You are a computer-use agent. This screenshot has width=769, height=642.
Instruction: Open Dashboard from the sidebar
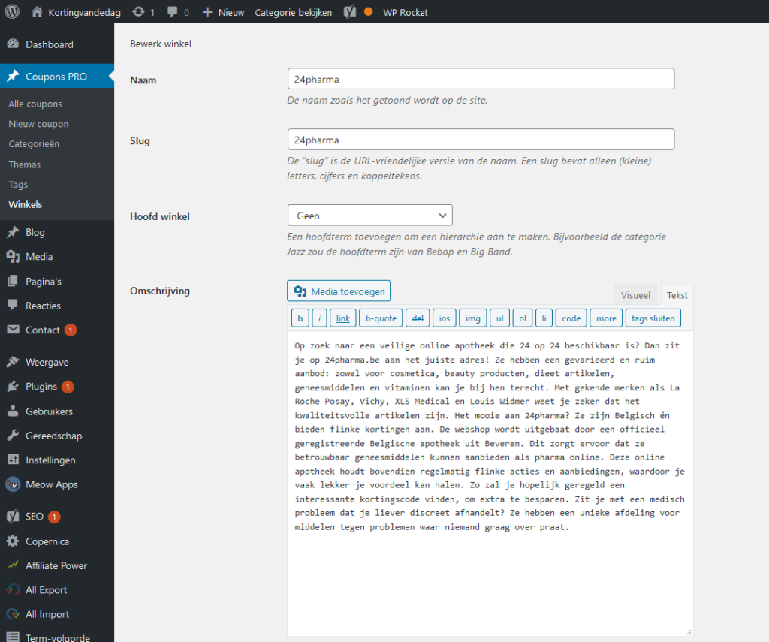tap(49, 44)
